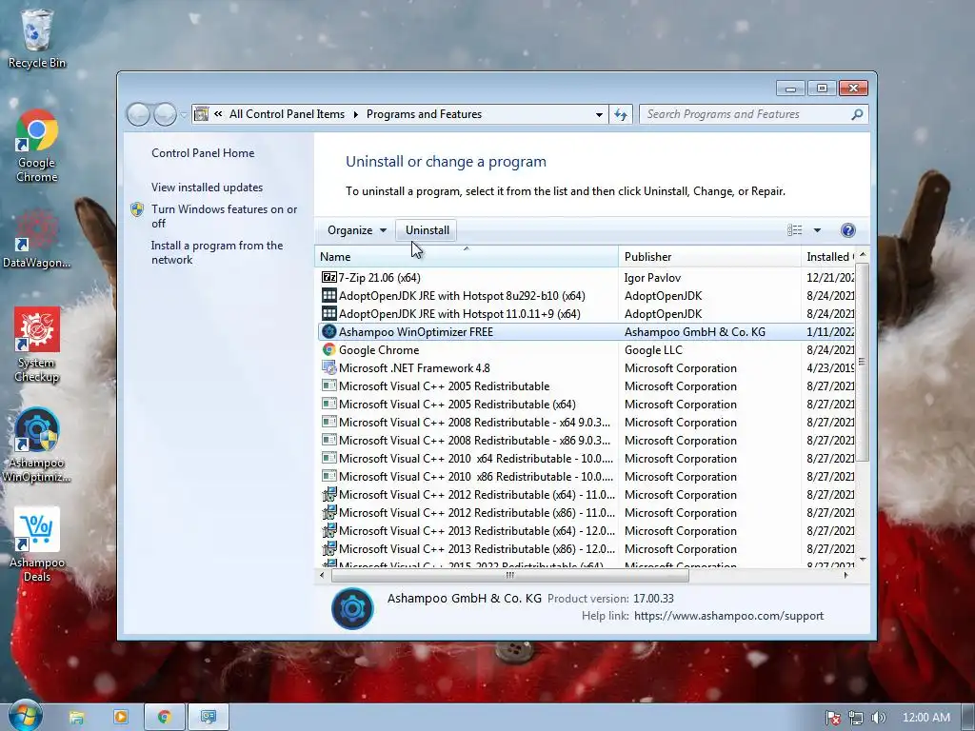Click the Igor Pavlov publisher cell
The width and height of the screenshot is (975, 731).
coord(652,278)
